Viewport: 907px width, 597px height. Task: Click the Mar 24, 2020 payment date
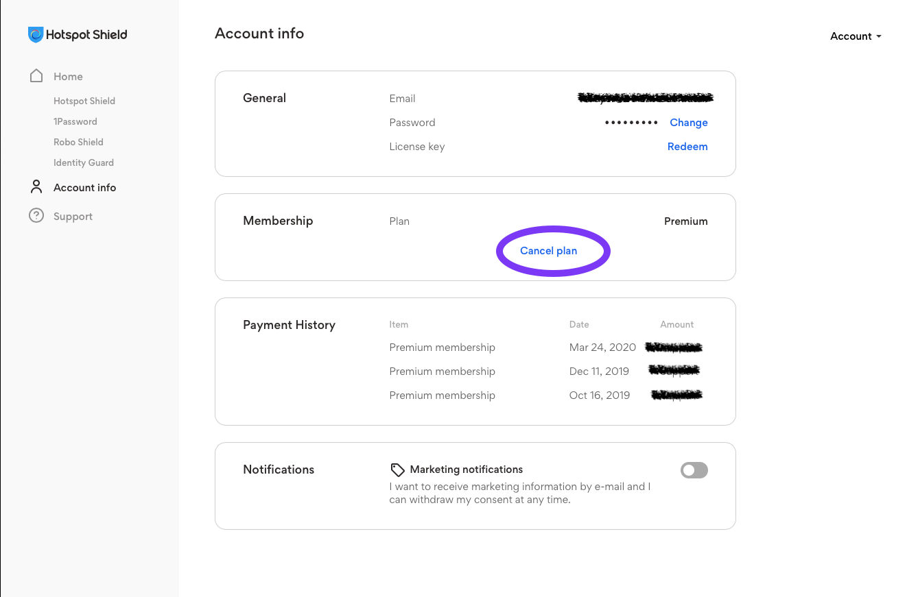point(602,348)
